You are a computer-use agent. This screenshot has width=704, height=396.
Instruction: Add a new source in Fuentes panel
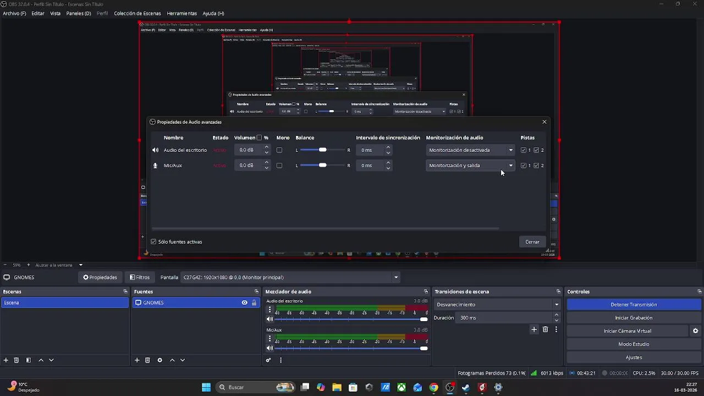click(137, 360)
